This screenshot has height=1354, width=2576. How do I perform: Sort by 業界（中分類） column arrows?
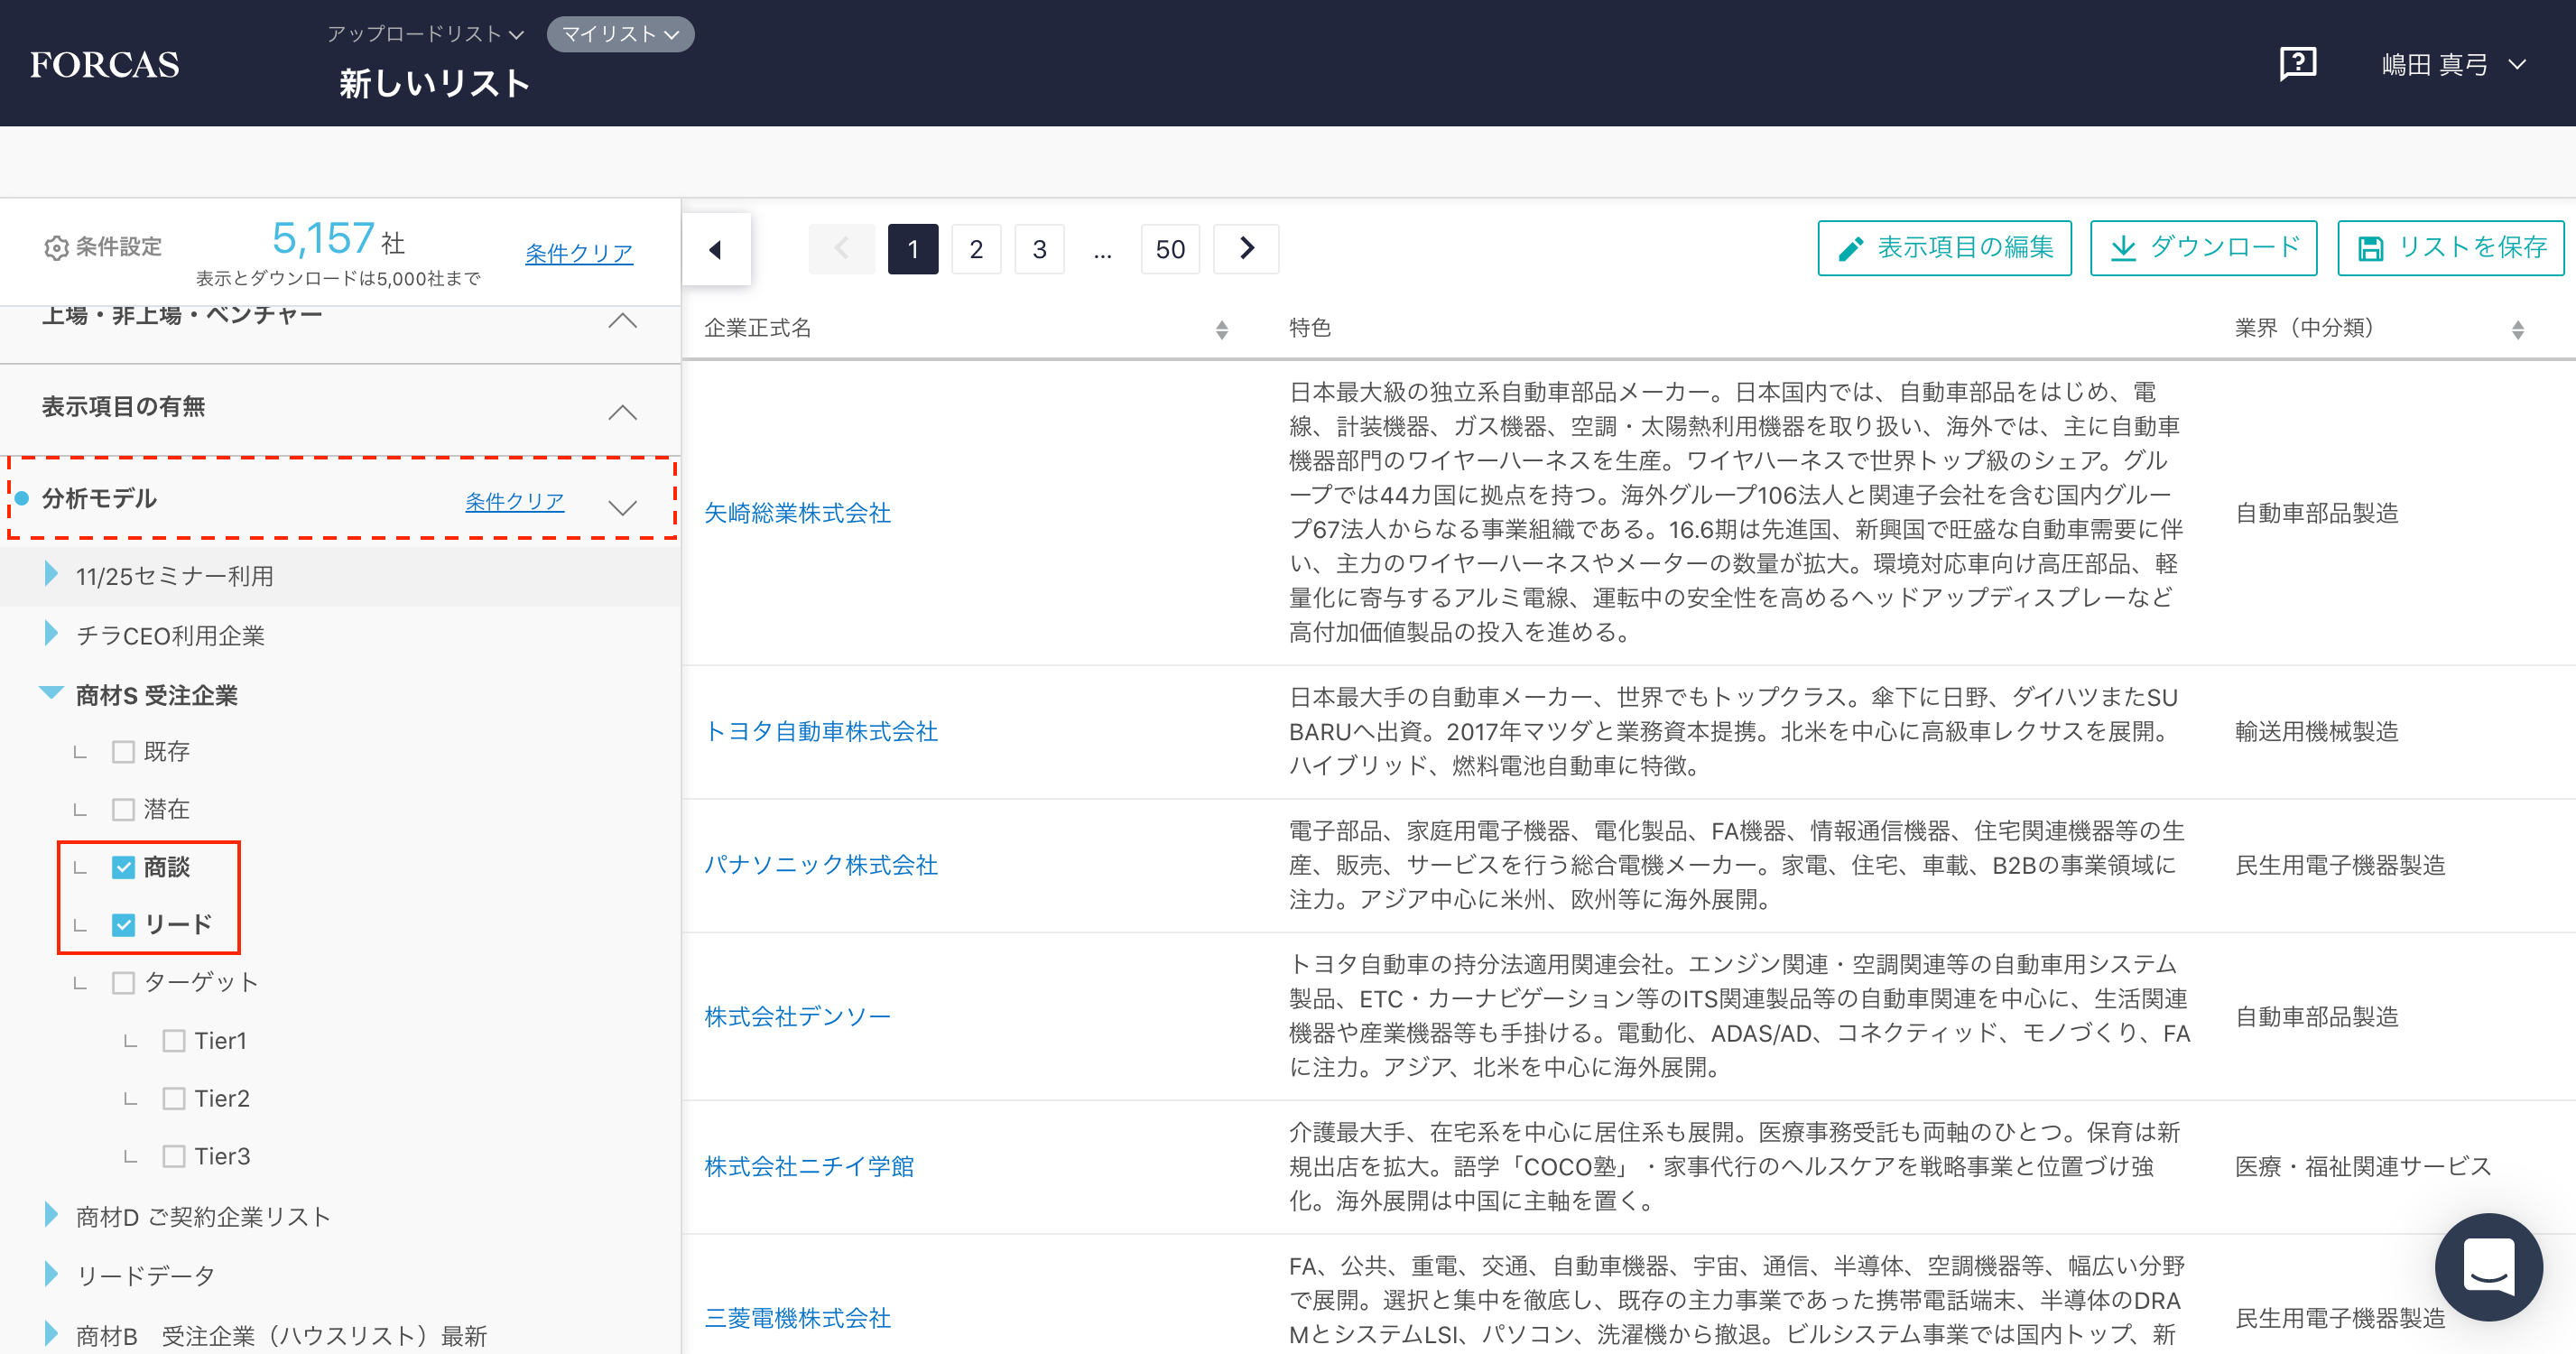coord(2517,329)
